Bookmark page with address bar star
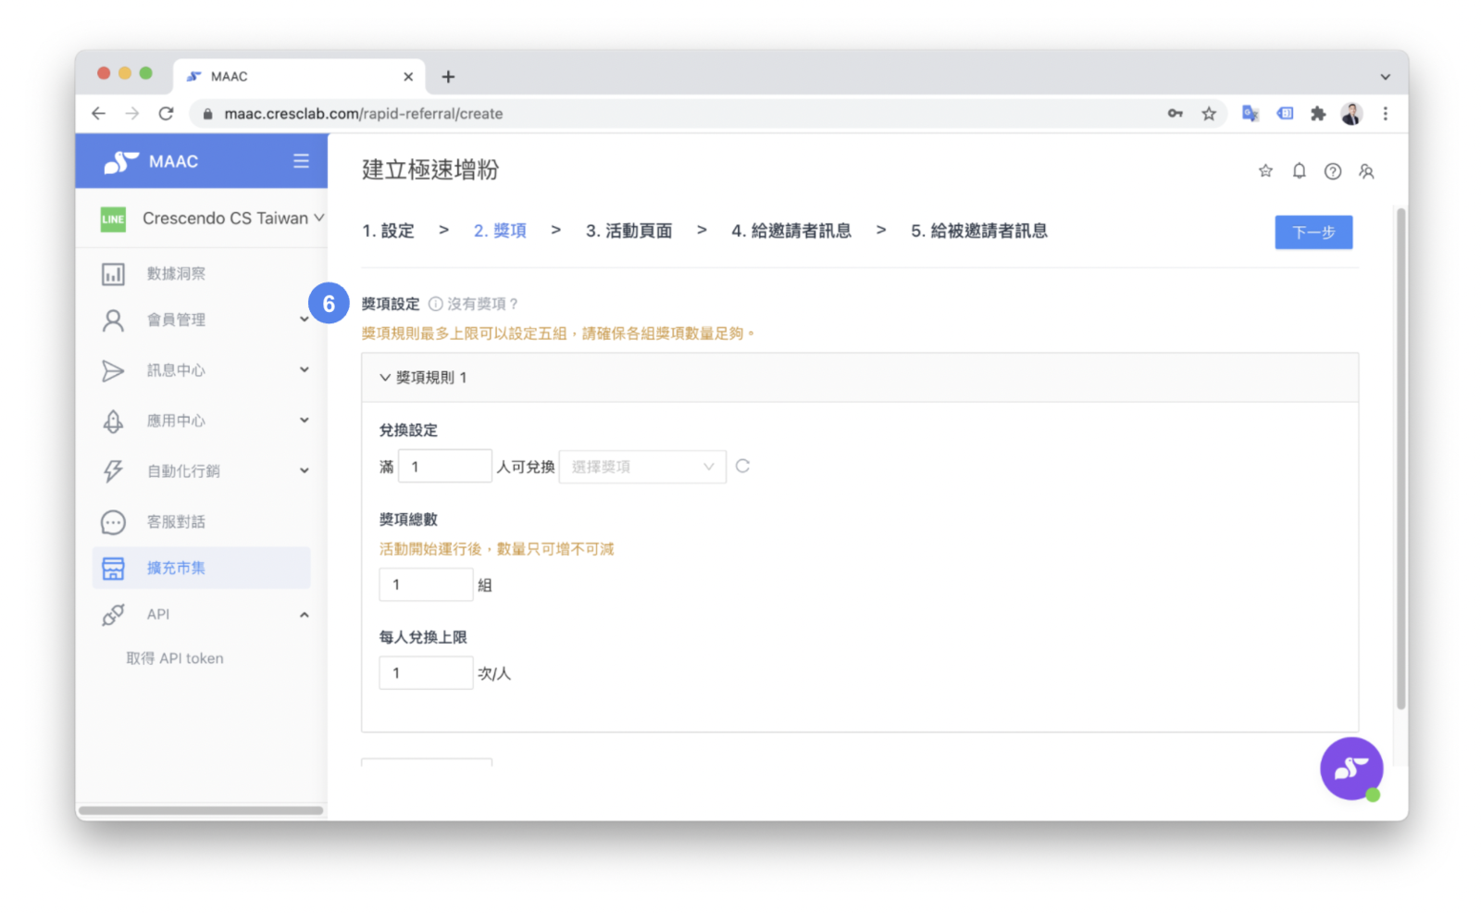This screenshot has width=1481, height=913. click(1209, 113)
